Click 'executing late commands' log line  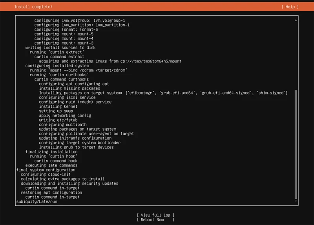51,165
